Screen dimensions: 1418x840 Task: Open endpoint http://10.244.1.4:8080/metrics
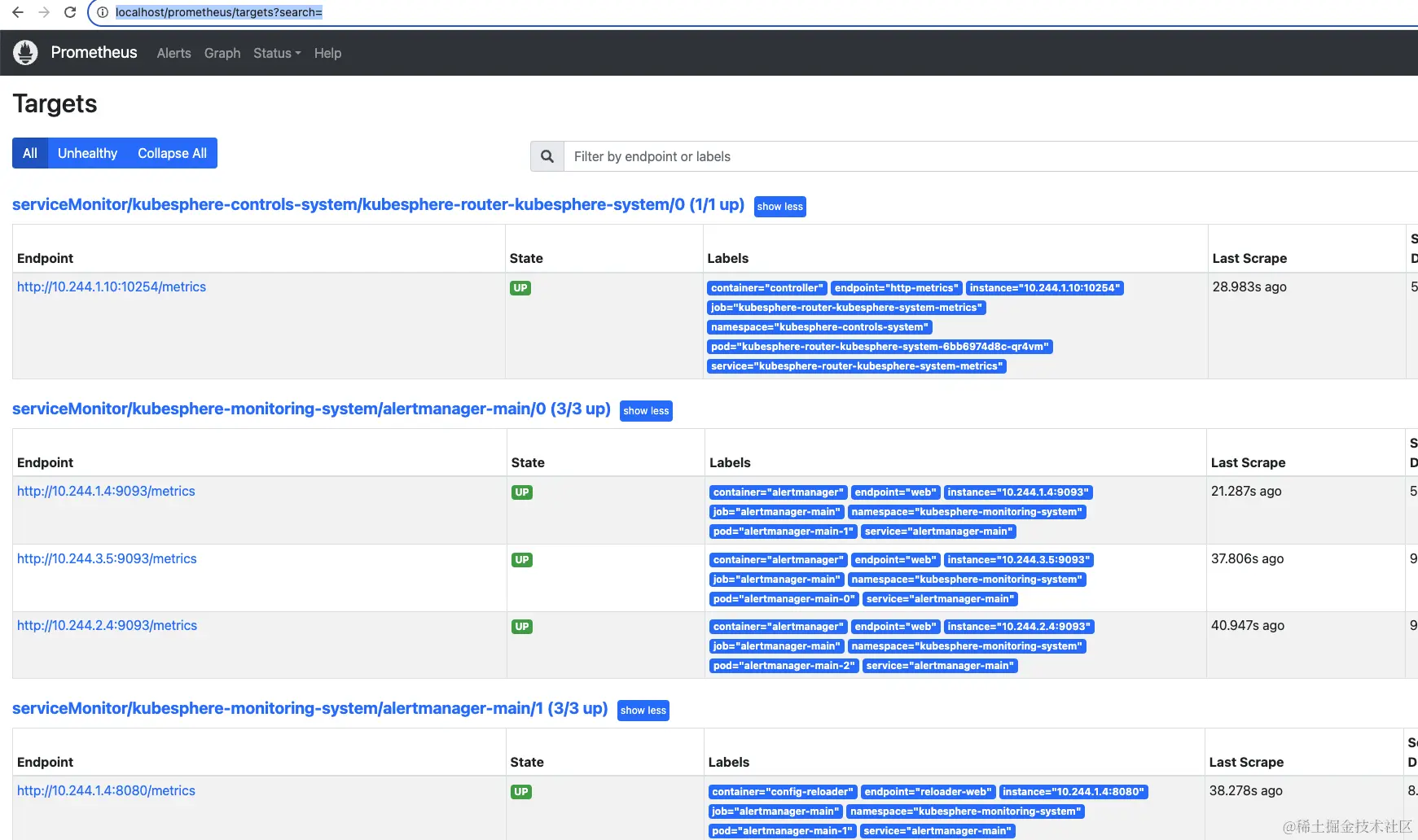point(106,790)
